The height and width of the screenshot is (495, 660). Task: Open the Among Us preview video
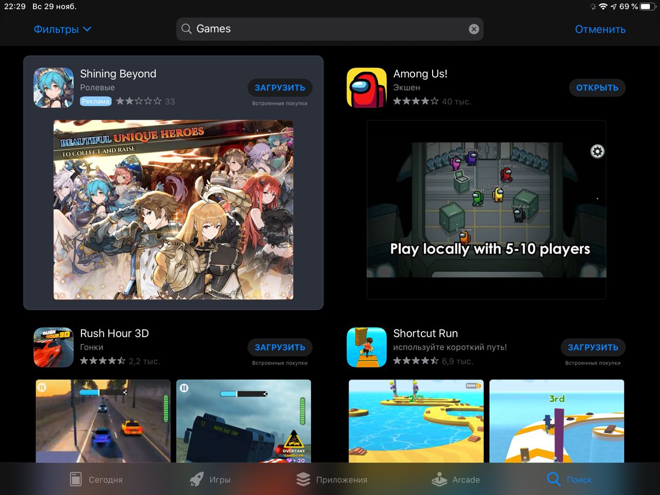486,210
